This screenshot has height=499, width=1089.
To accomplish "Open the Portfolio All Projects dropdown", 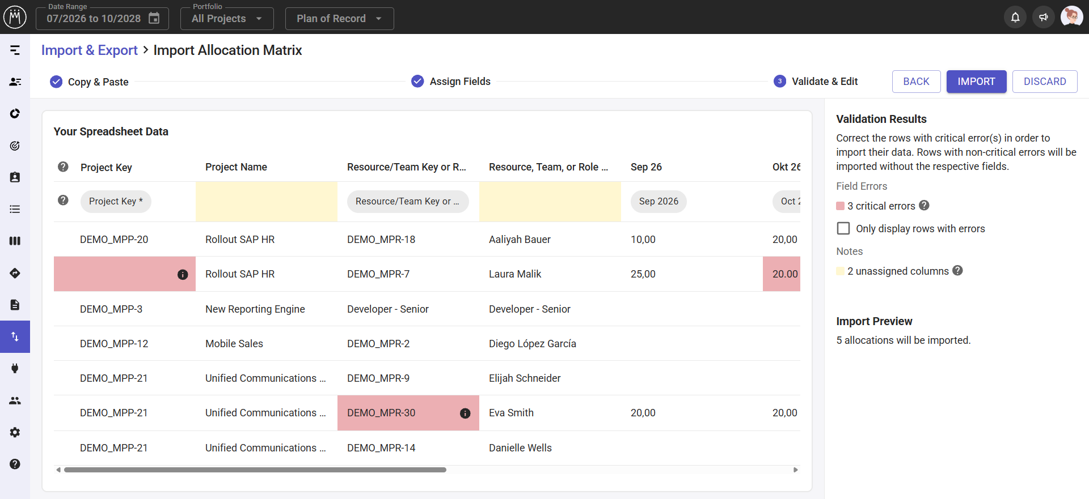I will 227,19.
